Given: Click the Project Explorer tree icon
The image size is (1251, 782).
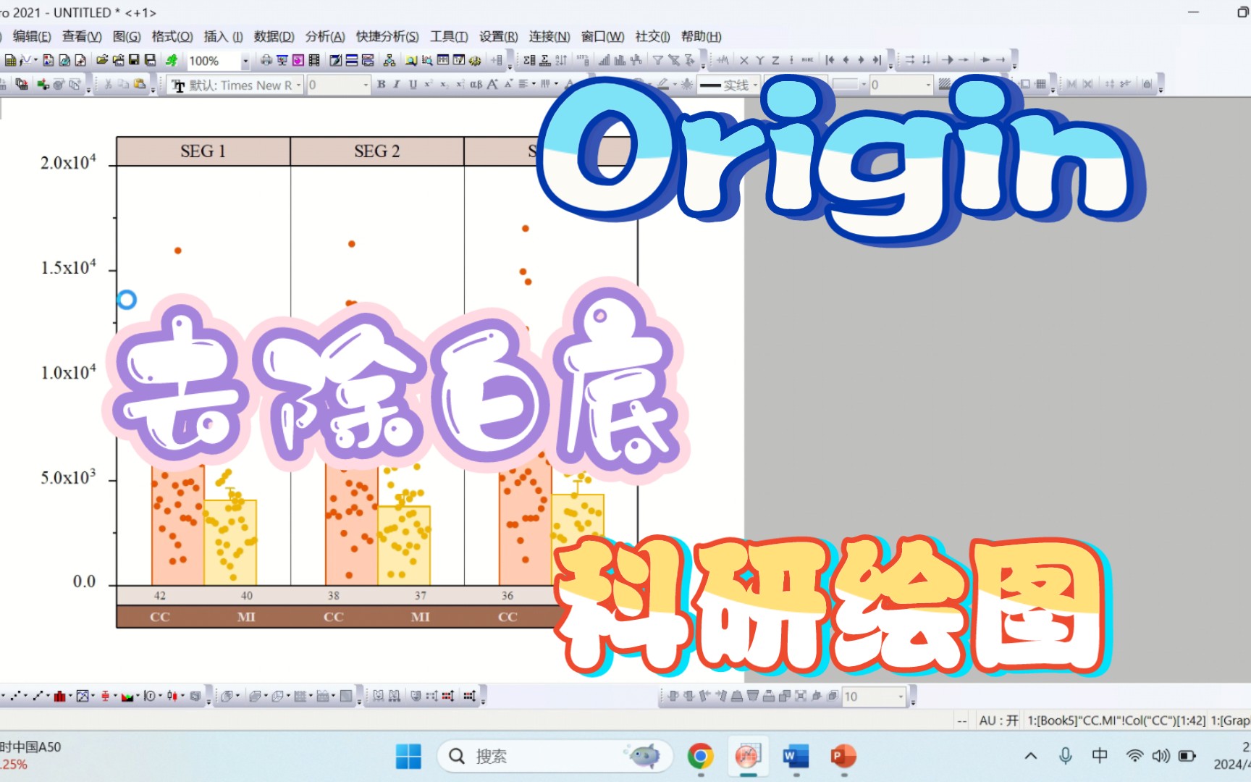Looking at the screenshot, I should [x=389, y=60].
